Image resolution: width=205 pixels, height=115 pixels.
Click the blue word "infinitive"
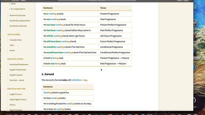[x=76, y=80]
